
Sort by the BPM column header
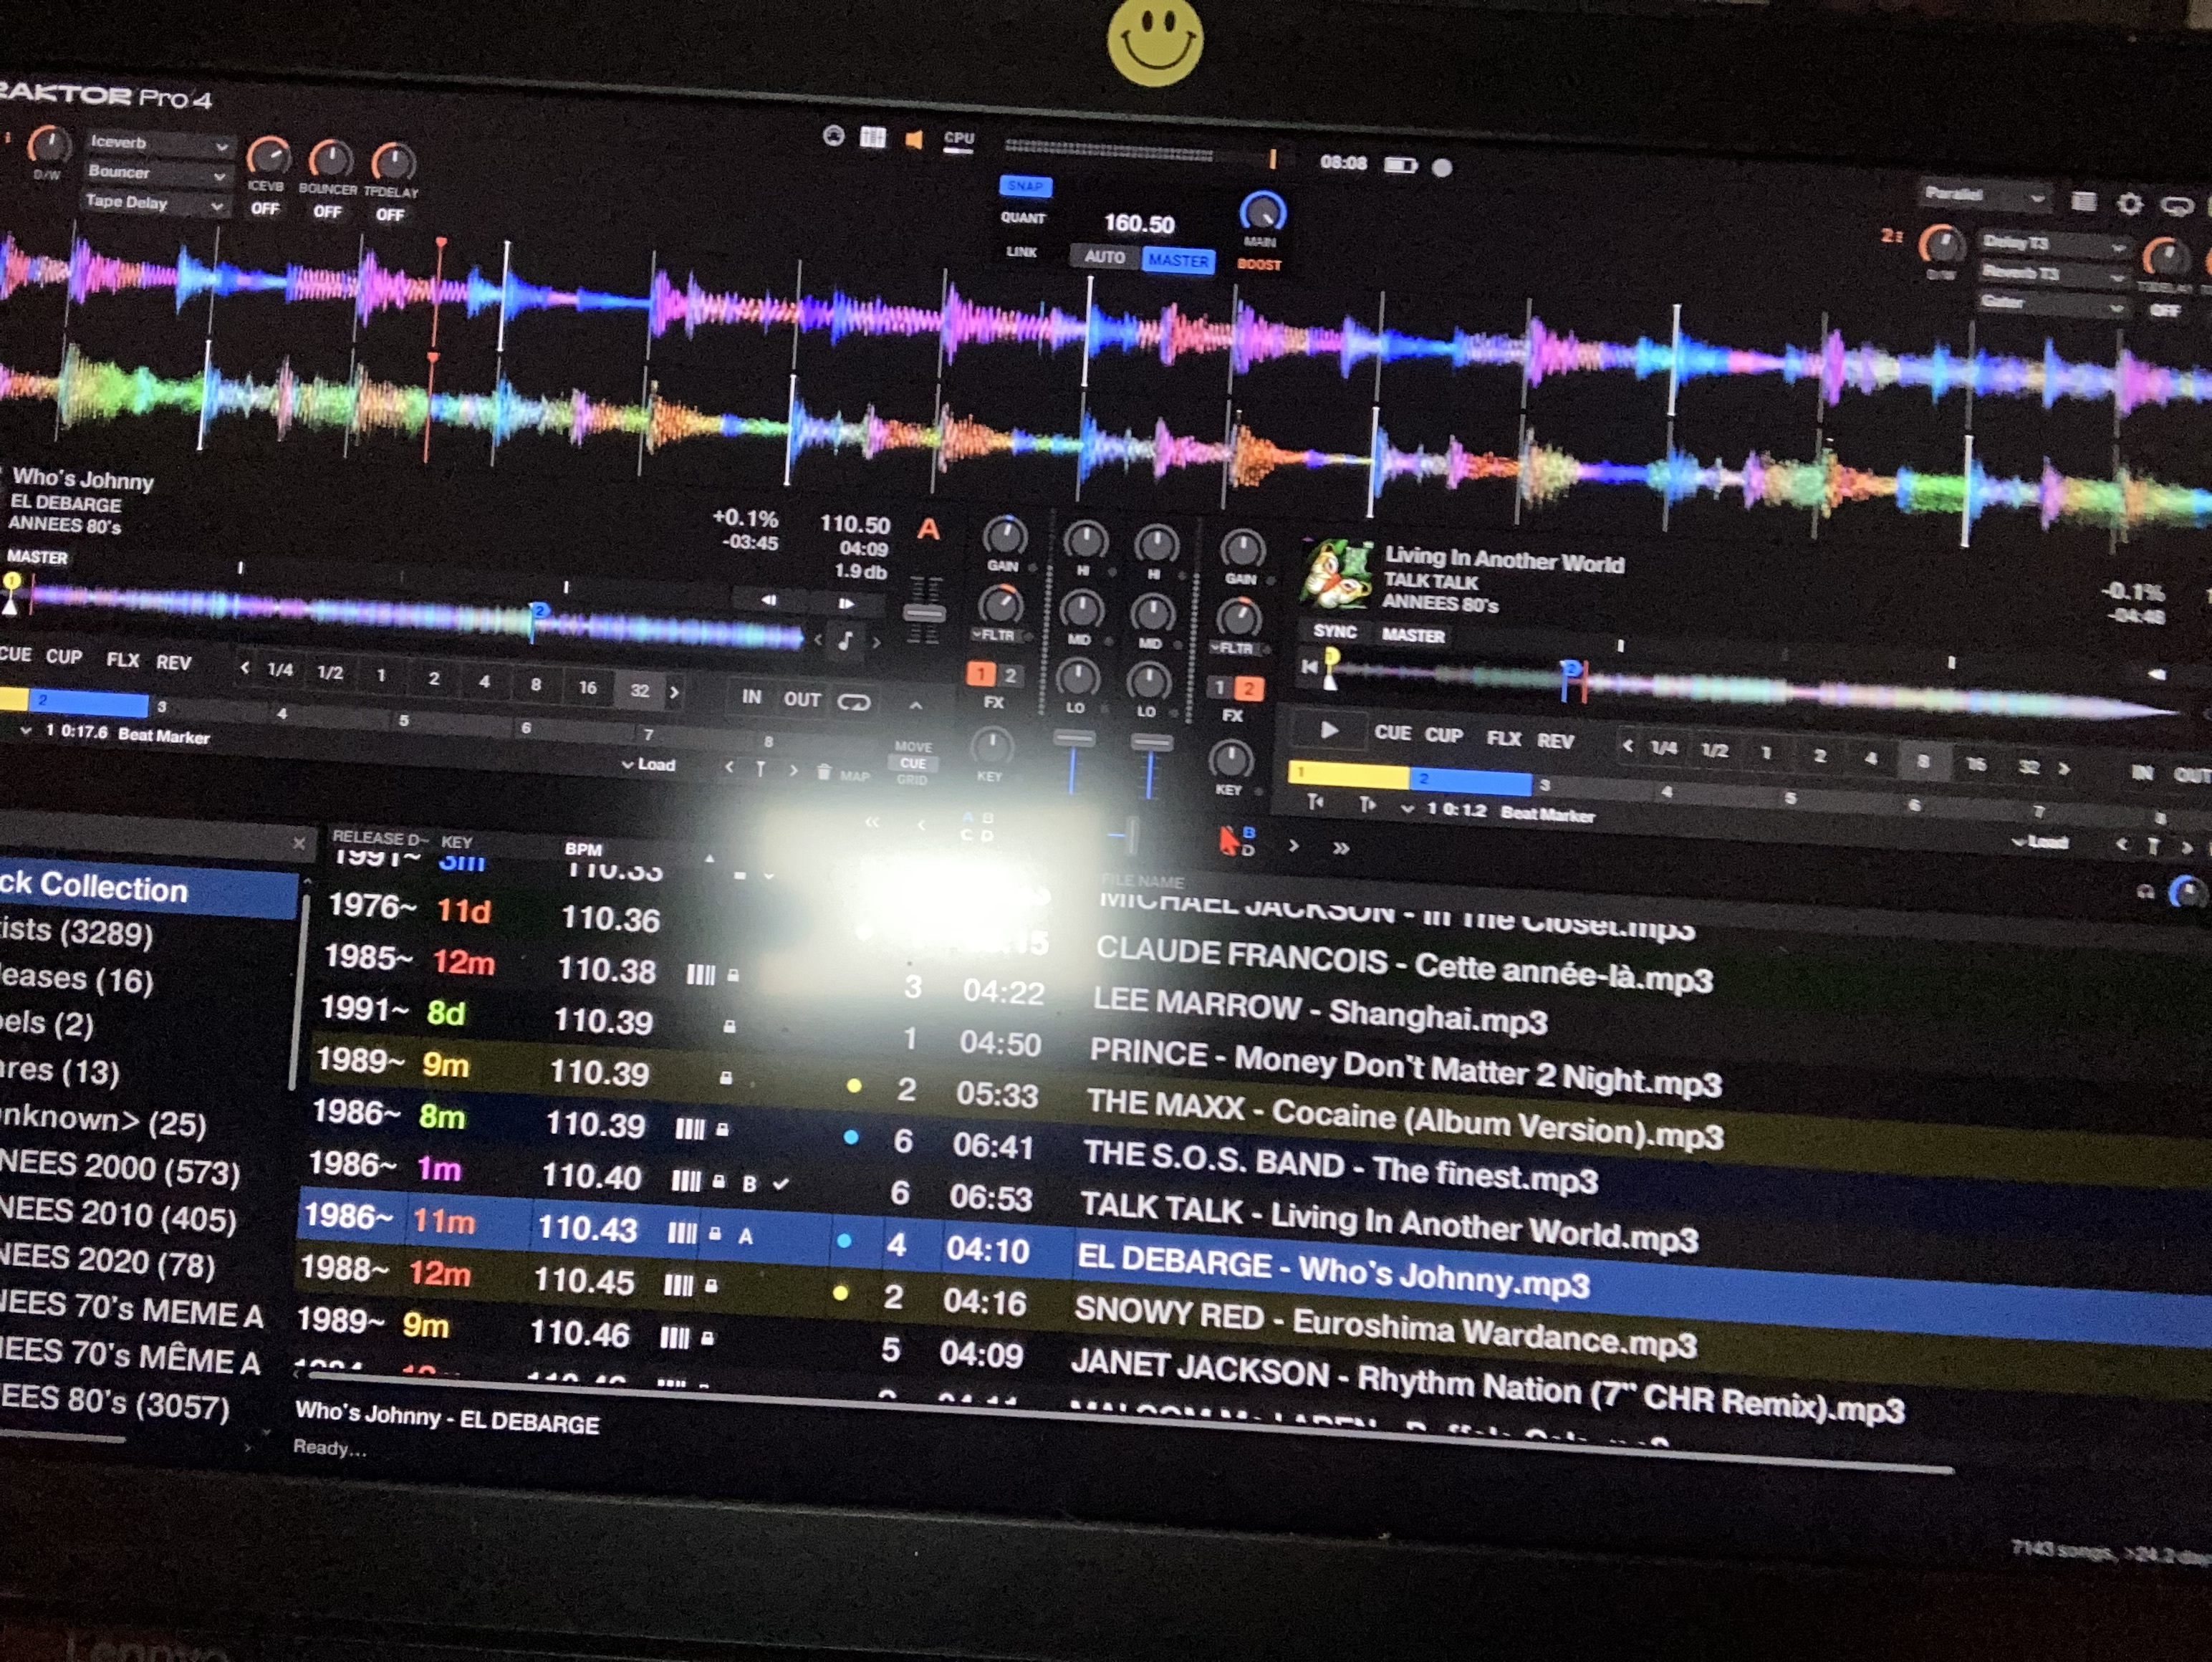[583, 849]
